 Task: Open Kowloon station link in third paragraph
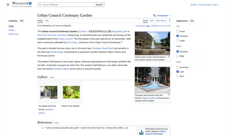coord(61,69)
